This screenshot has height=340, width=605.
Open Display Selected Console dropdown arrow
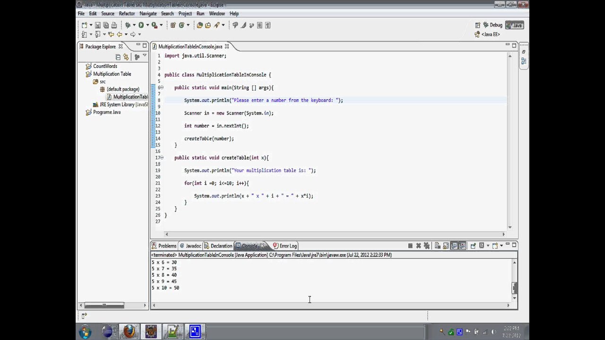(488, 246)
